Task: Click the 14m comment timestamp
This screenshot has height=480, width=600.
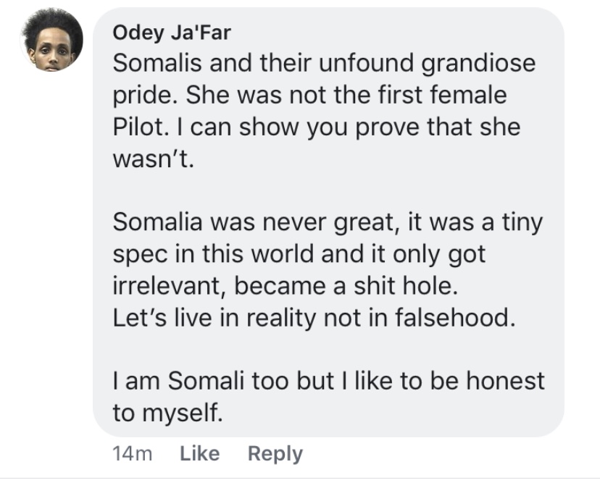Action: pos(132,454)
